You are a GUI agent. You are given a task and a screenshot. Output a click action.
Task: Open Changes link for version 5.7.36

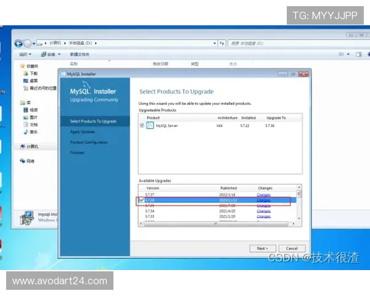coord(263,200)
